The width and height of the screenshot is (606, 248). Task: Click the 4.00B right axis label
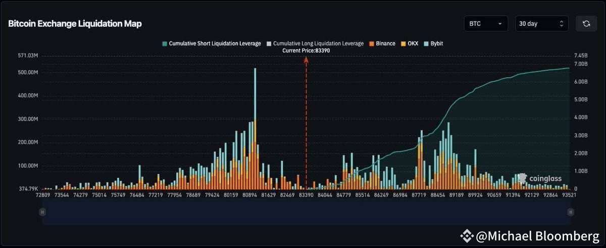point(581,117)
